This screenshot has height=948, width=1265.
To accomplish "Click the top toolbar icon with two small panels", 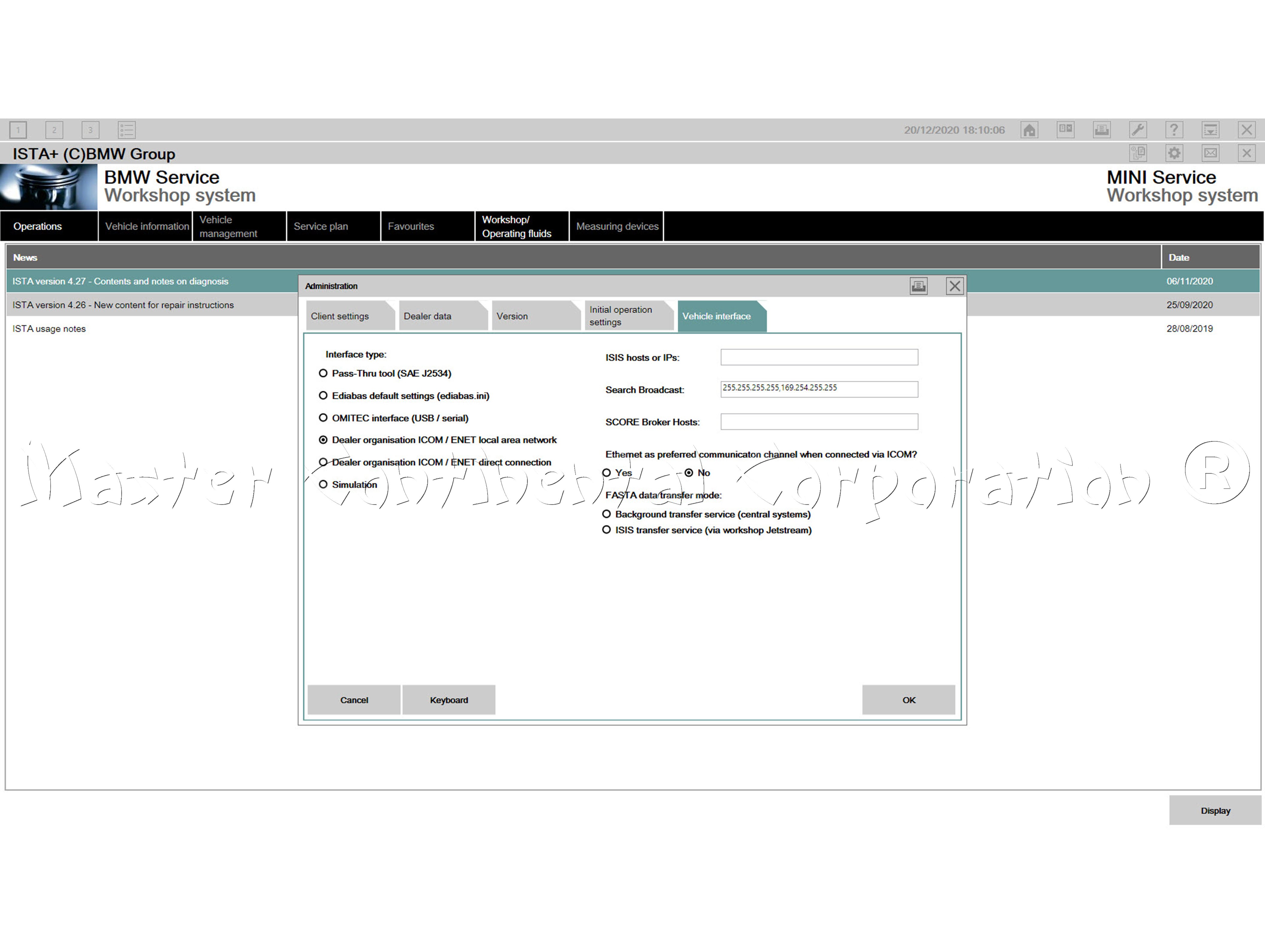I will 1066,130.
